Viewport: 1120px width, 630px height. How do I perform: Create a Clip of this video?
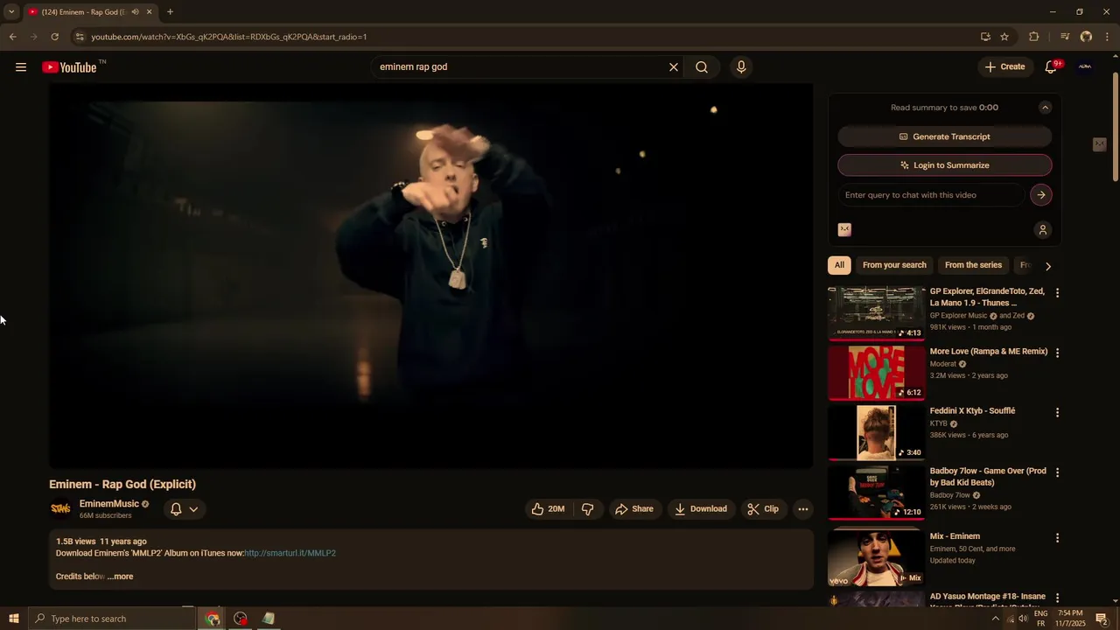click(x=763, y=508)
